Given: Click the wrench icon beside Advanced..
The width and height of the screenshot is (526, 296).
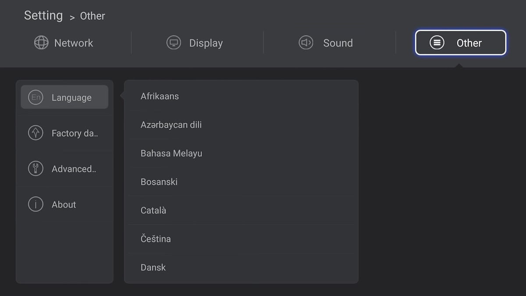Looking at the screenshot, I should pos(36,168).
